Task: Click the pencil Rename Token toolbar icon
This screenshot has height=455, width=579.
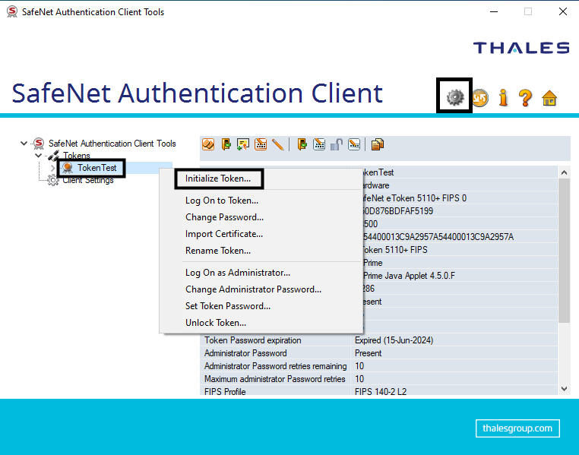Action: point(278,144)
